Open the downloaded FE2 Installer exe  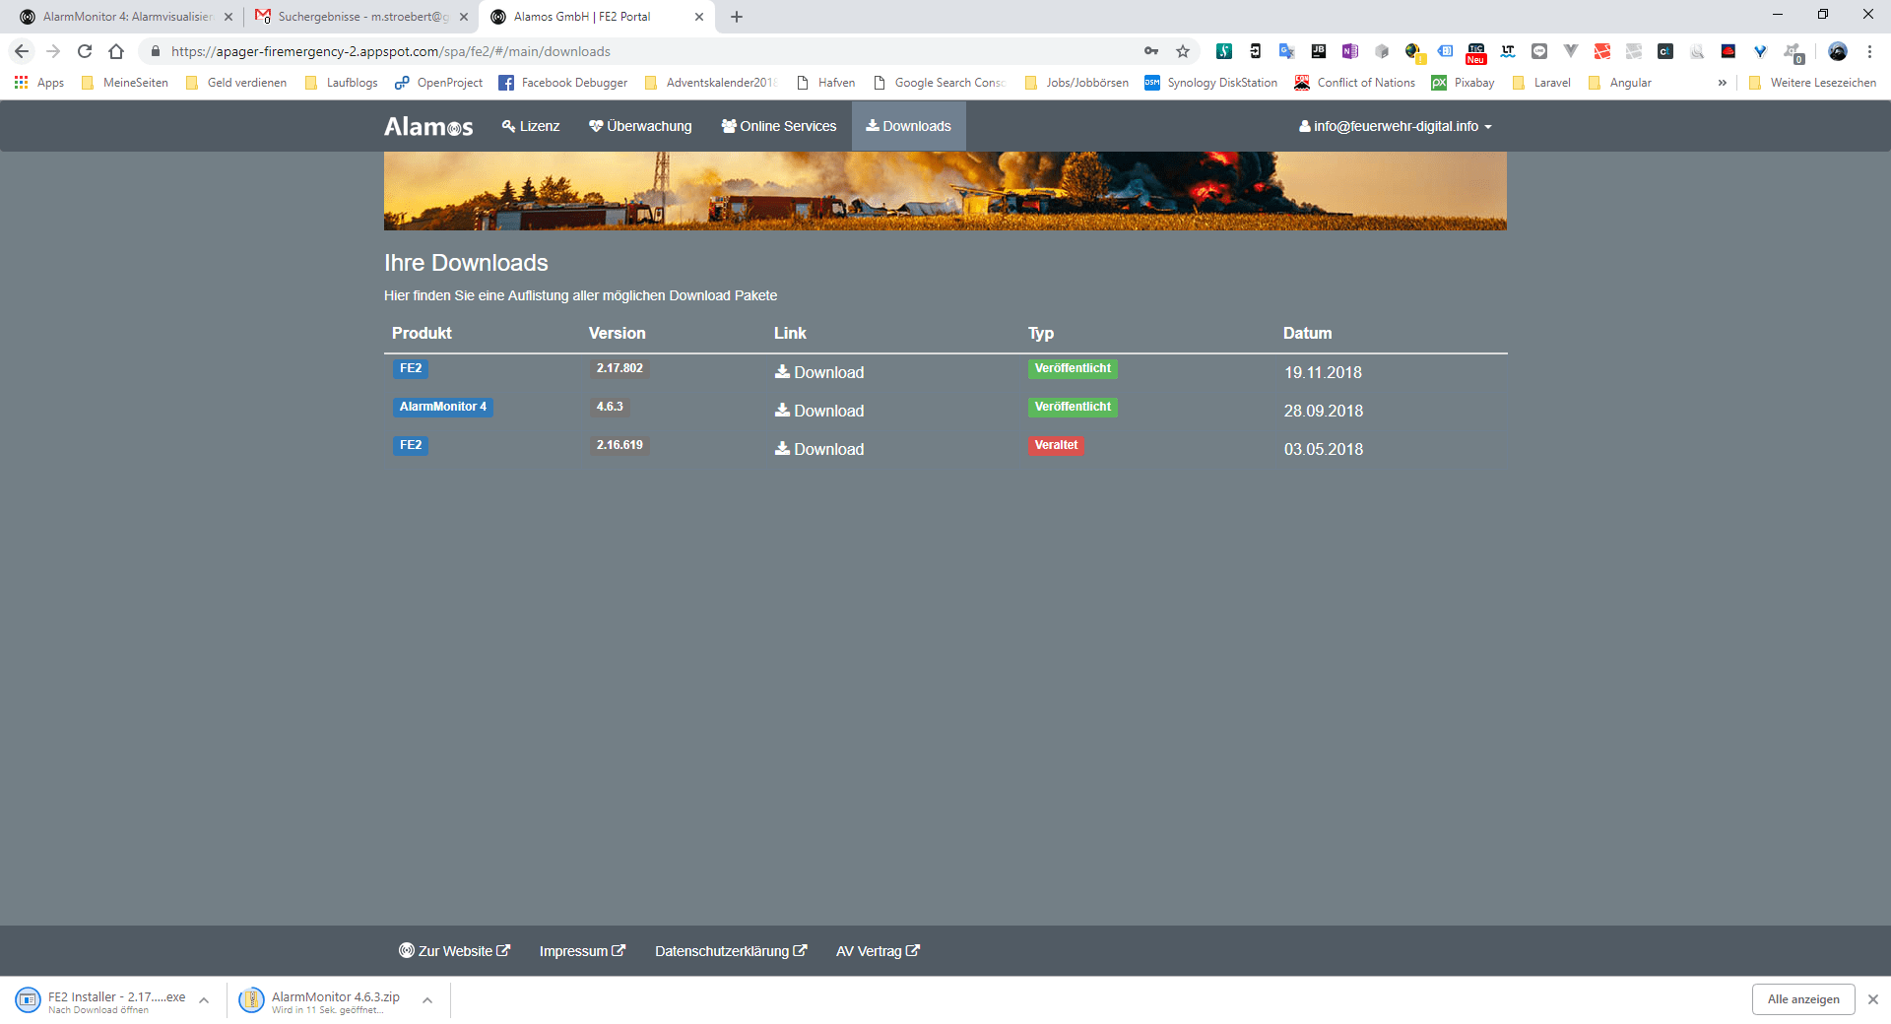pyautogui.click(x=101, y=1000)
